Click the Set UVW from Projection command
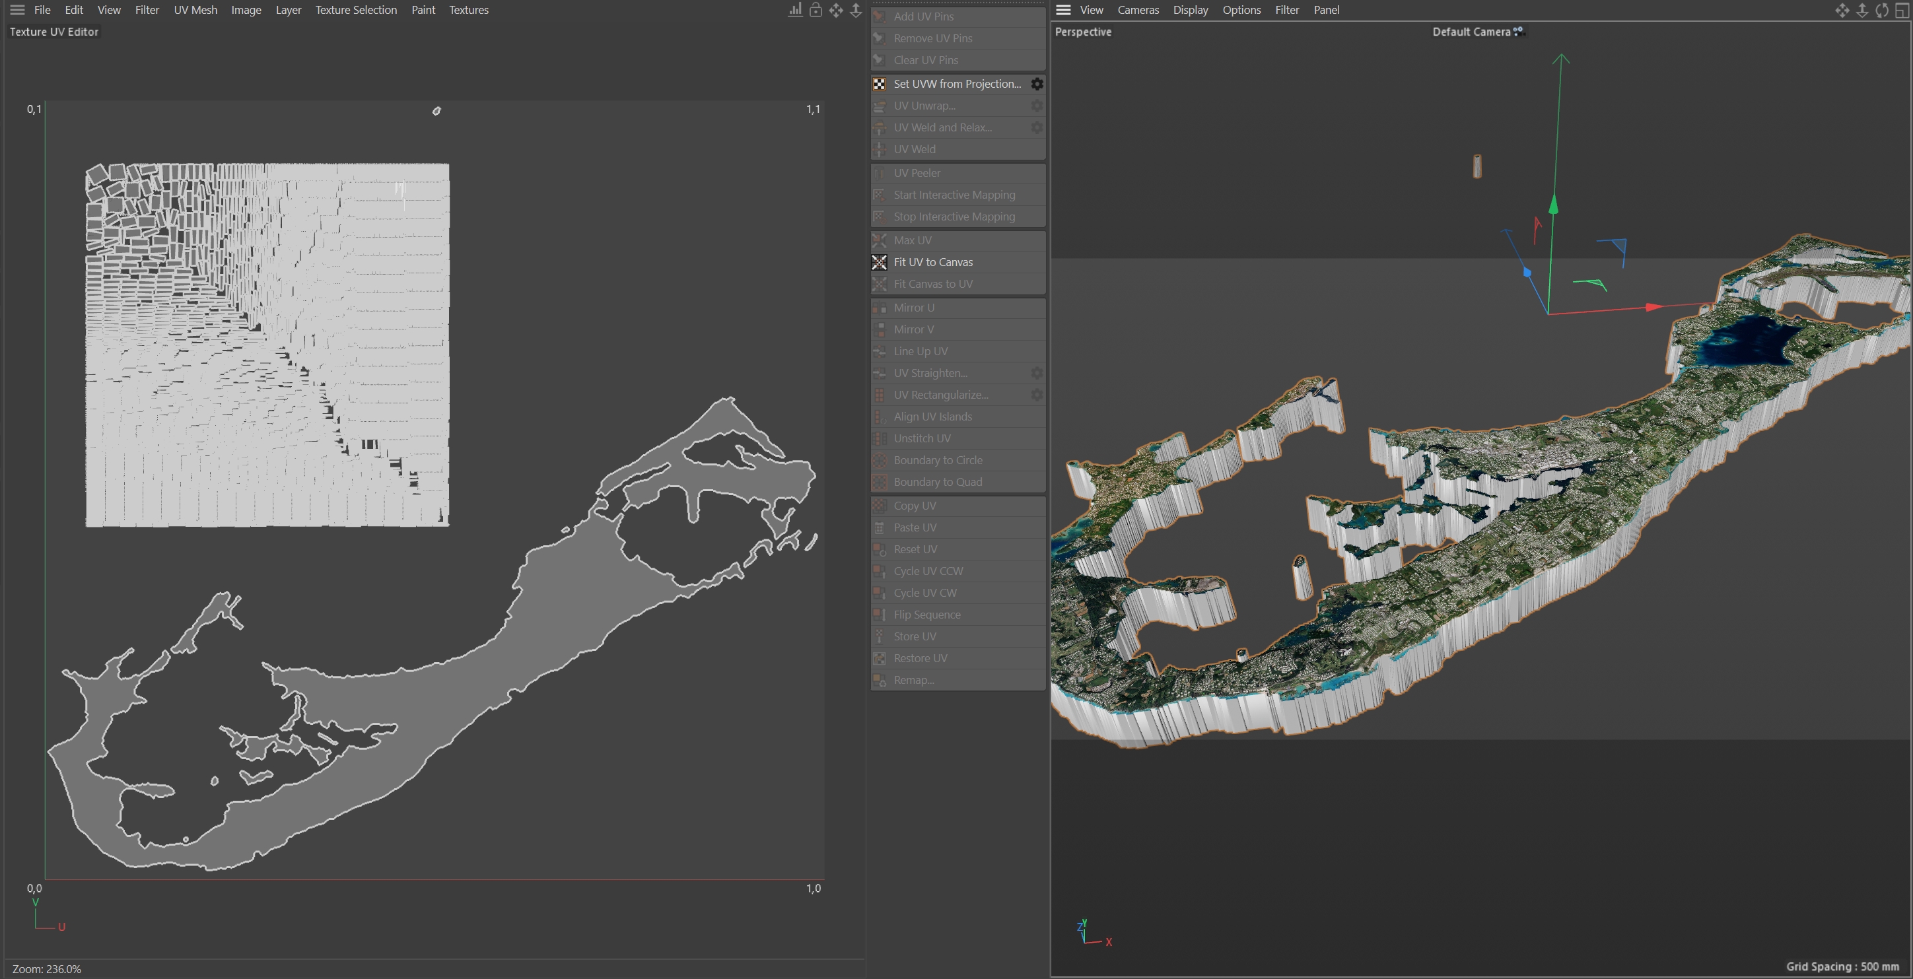Screen dimensions: 1913x979 pos(956,84)
